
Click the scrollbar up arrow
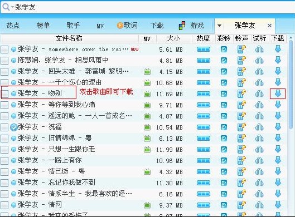[291, 37]
